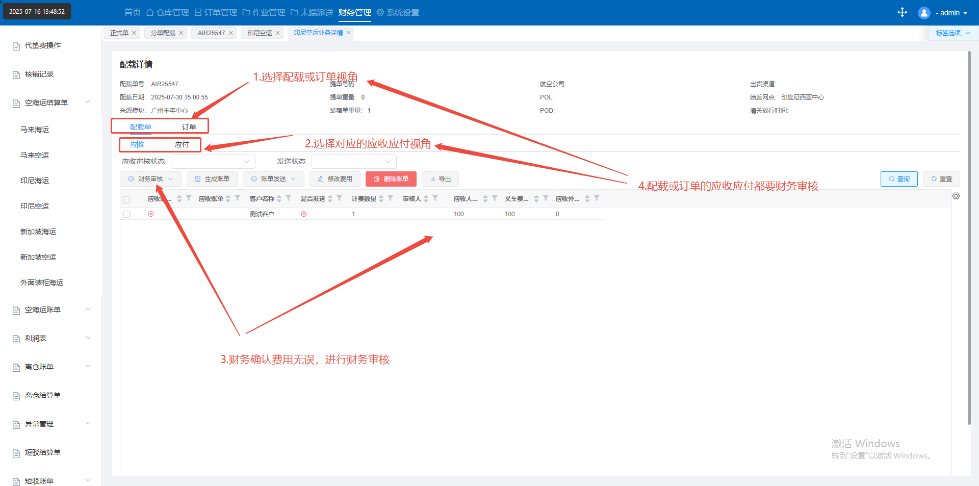Check the 测试客户 row checkbox
Screen dimensions: 979x486
tap(127, 214)
